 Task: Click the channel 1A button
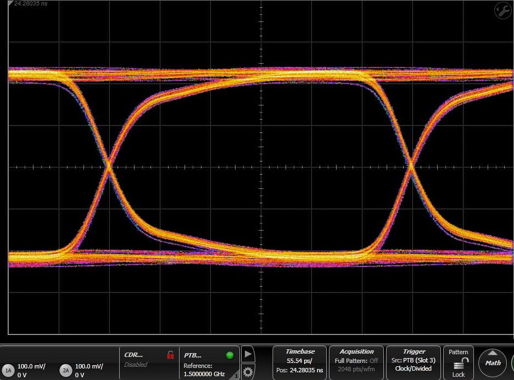point(8,370)
